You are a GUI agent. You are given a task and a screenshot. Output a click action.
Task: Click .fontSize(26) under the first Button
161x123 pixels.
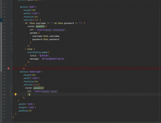(31, 17)
